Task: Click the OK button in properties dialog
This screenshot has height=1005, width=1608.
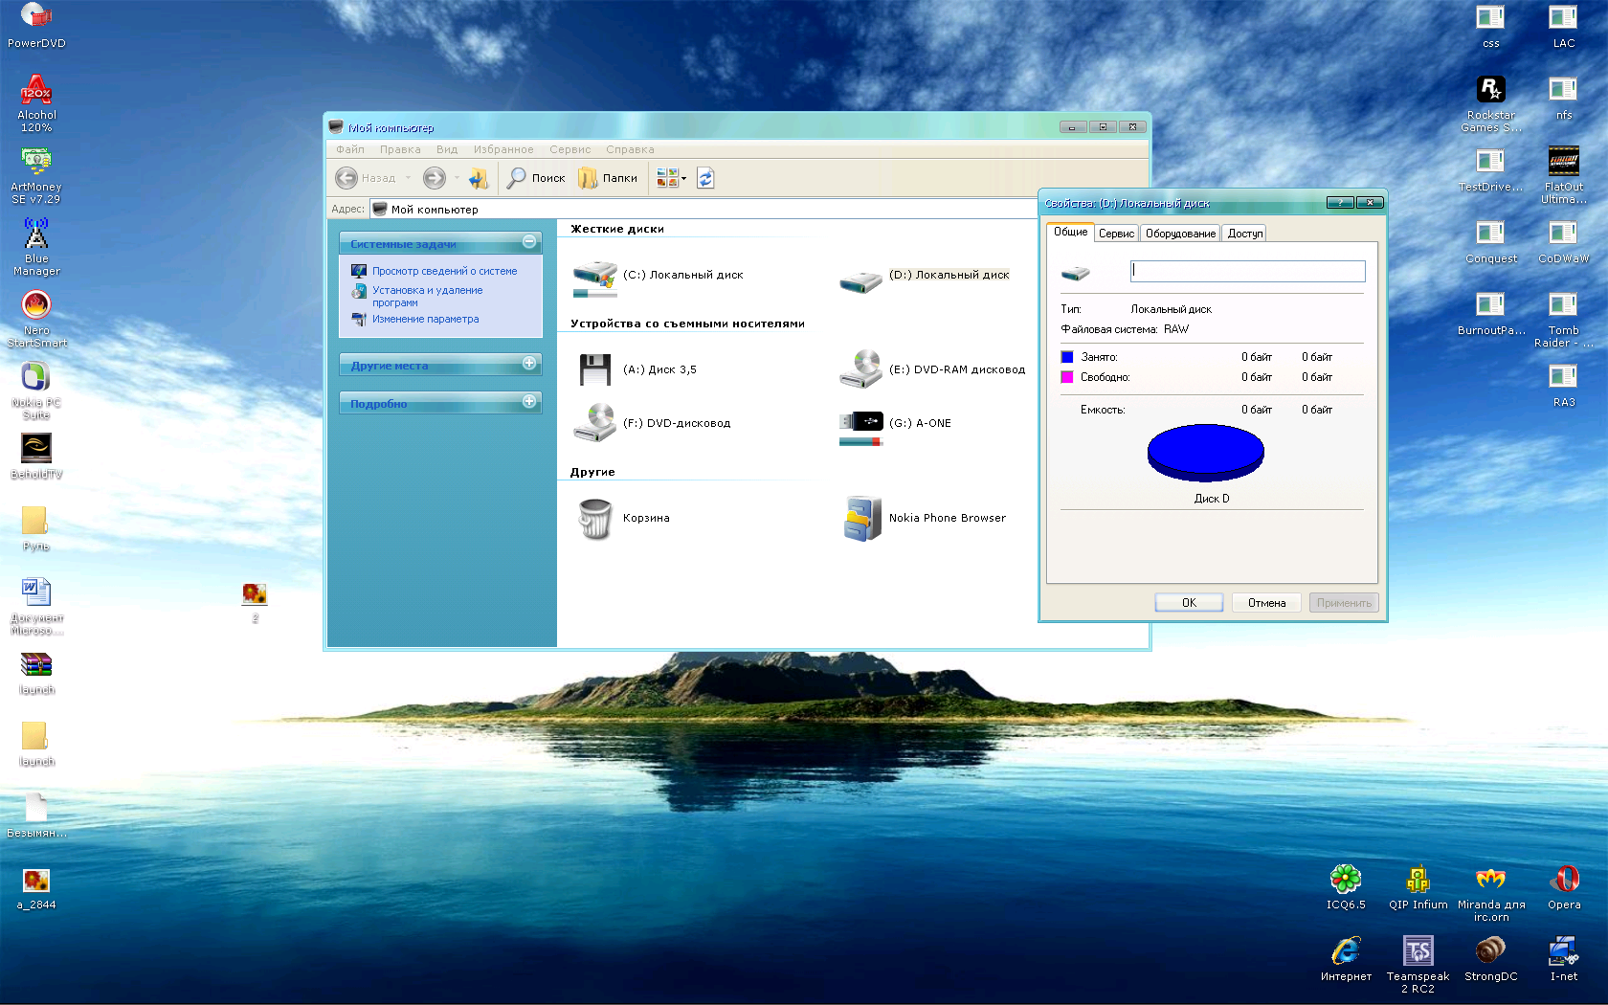Action: click(1189, 603)
